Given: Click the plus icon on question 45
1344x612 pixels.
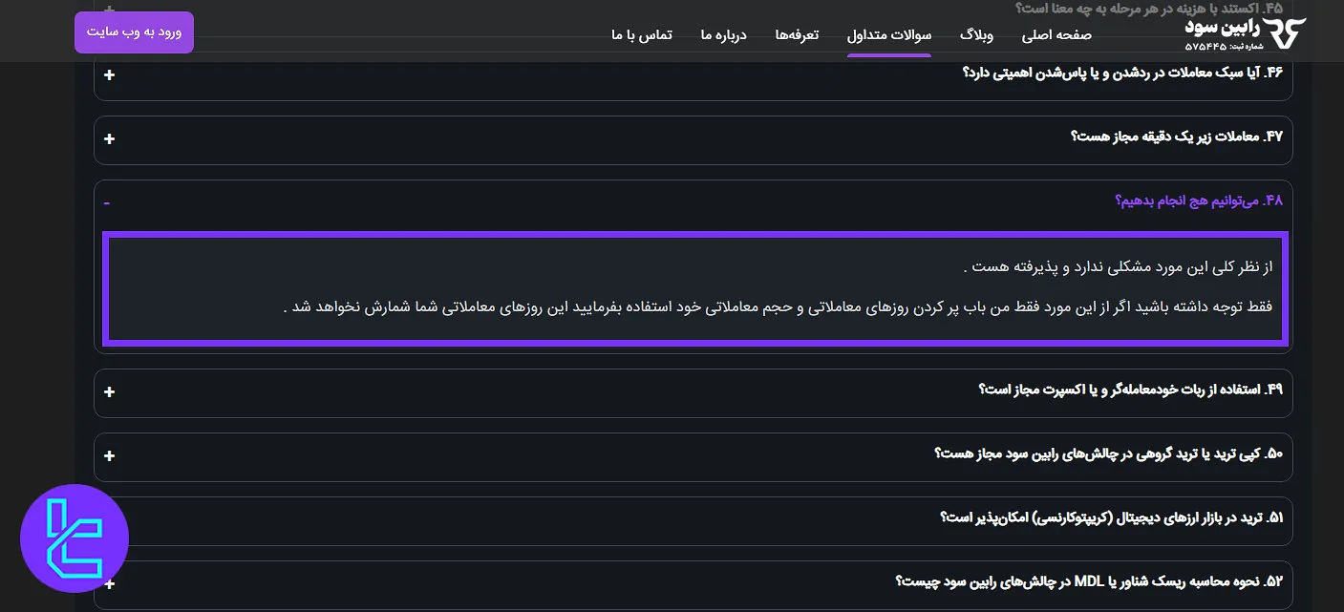Looking at the screenshot, I should click(108, 11).
